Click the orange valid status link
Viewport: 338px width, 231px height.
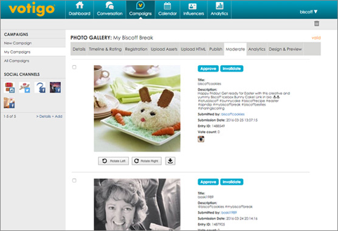click(316, 38)
